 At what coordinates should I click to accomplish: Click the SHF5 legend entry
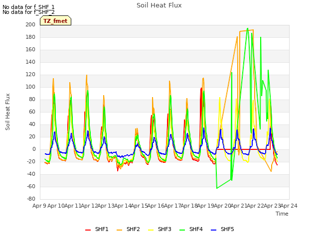pos(222,229)
